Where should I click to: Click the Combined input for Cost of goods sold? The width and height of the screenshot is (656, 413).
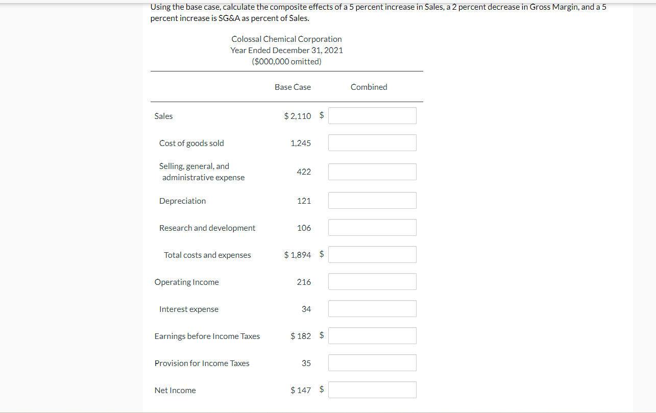point(372,142)
